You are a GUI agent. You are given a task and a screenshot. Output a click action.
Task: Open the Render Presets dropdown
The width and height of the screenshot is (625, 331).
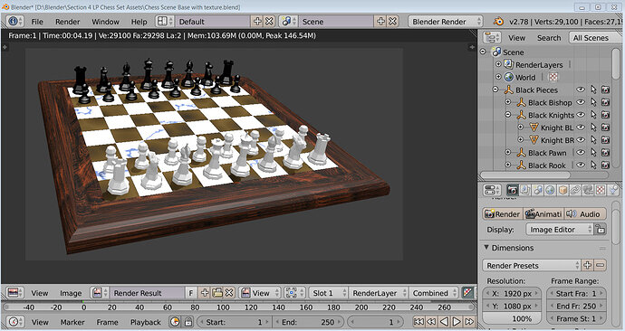(532, 265)
